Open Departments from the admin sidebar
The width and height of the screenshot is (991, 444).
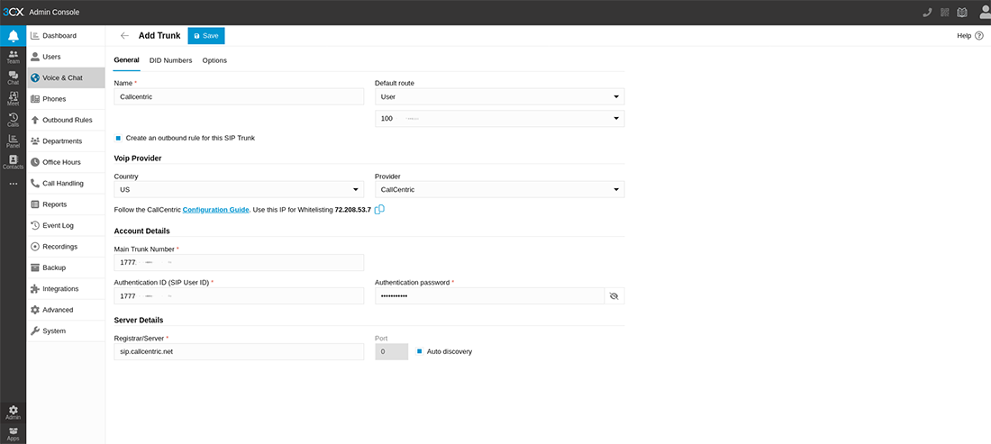(66, 140)
